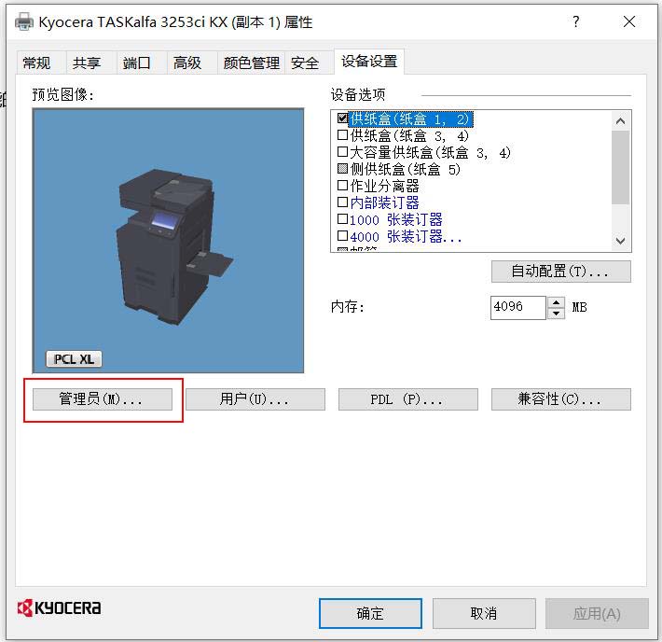The height and width of the screenshot is (642, 662).
Task: Check 大容量供纸盒(纸盒 3, 4) option
Action: tap(342, 153)
